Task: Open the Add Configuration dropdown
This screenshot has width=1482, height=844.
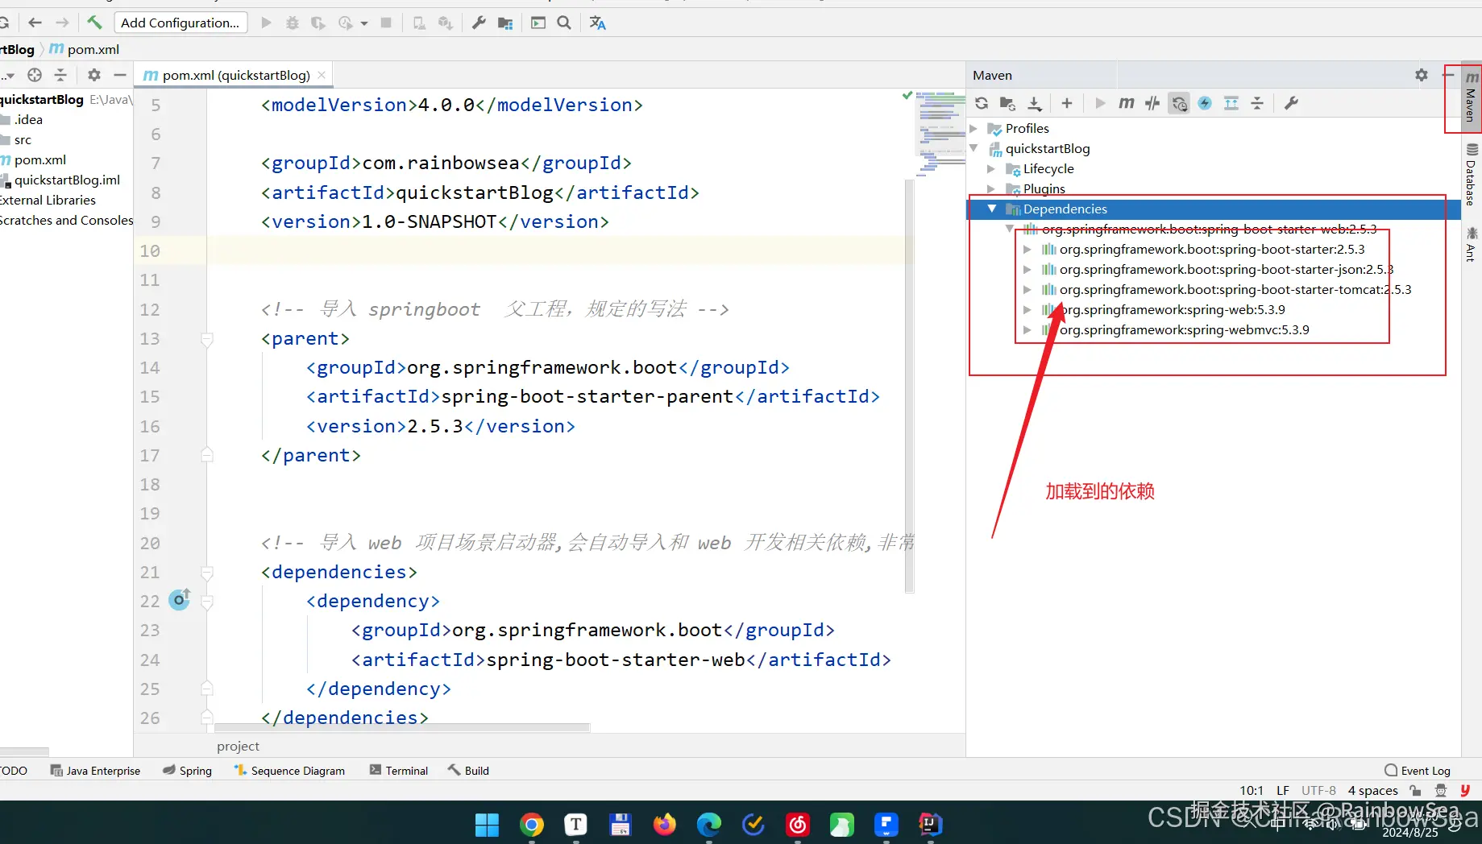Action: [x=181, y=23]
